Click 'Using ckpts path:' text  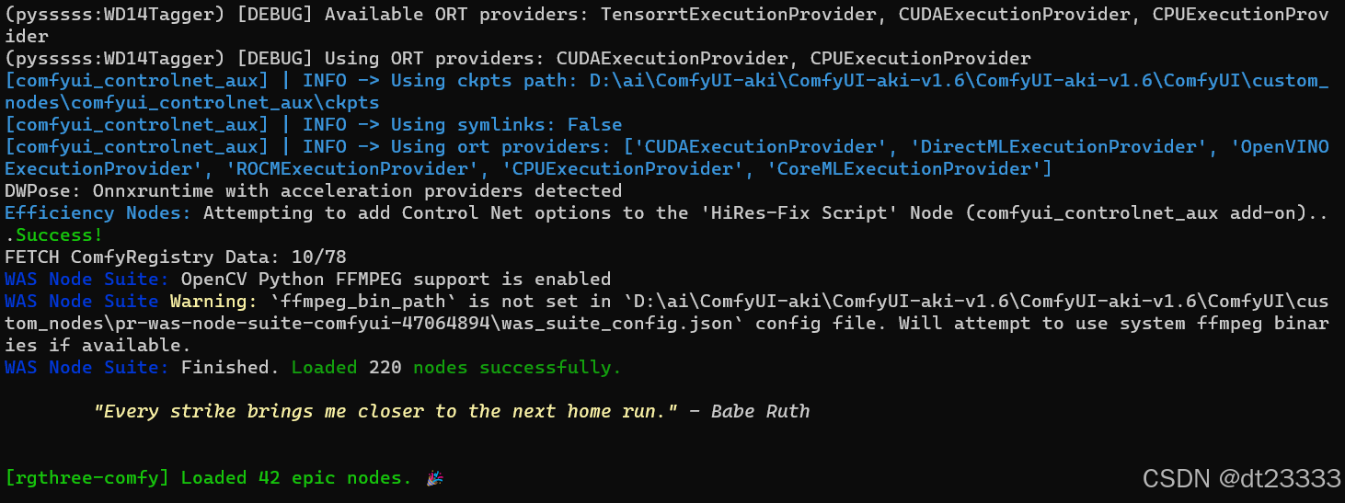(x=485, y=81)
